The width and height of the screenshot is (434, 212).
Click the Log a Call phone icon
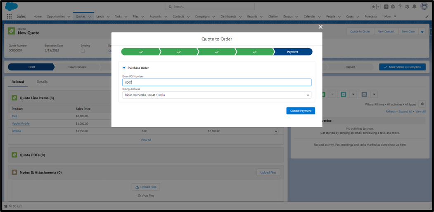point(344,94)
